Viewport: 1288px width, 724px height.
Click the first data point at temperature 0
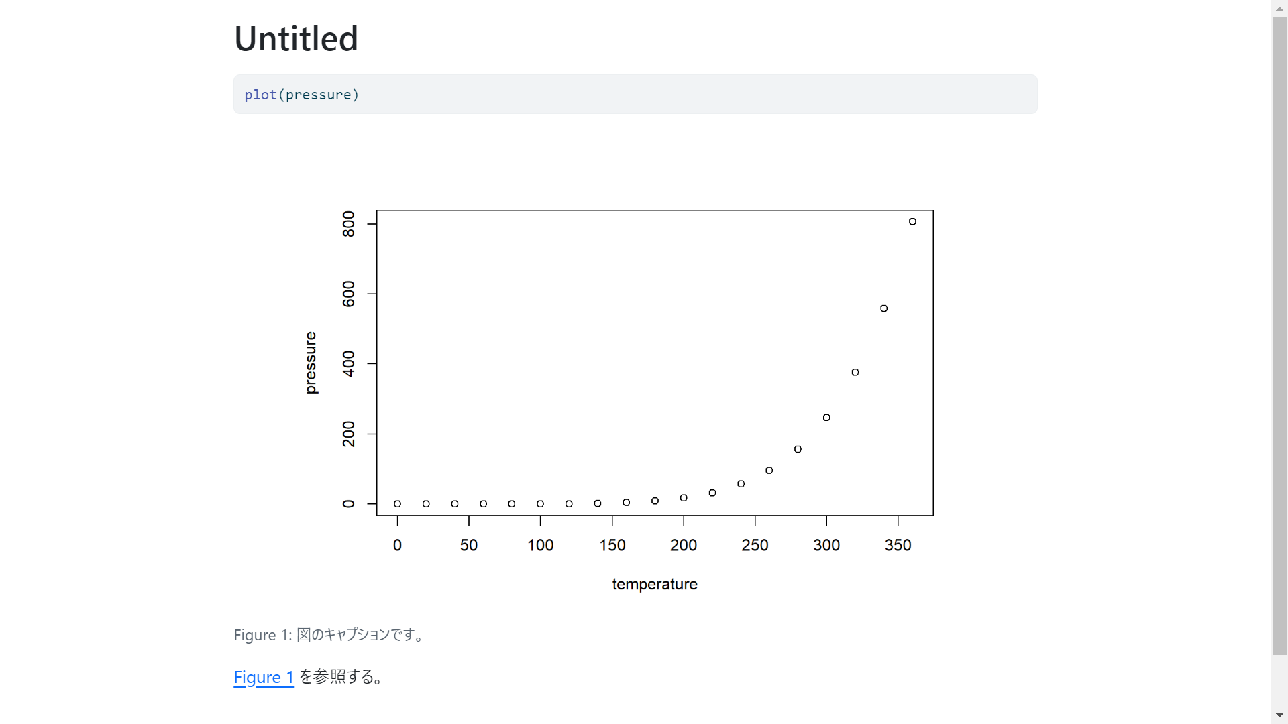tap(397, 504)
